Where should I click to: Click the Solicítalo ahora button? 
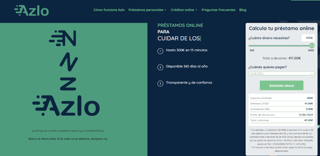tap(281, 86)
